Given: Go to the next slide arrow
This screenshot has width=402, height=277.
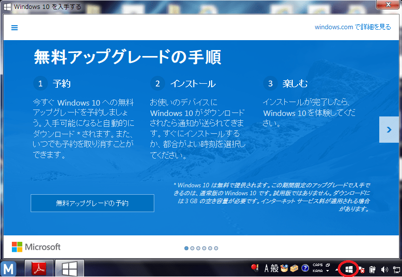Looking at the screenshot, I should pyautogui.click(x=389, y=129).
